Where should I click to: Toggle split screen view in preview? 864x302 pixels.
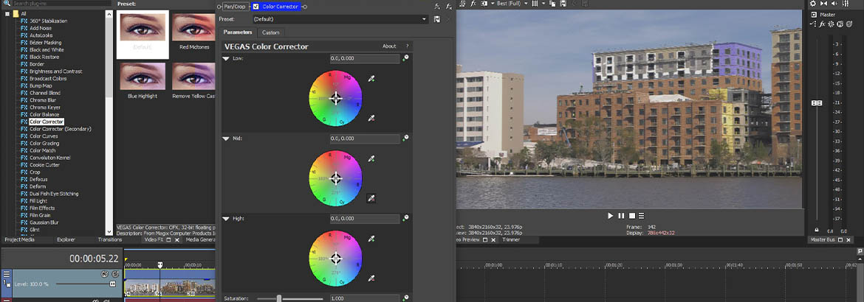click(484, 3)
